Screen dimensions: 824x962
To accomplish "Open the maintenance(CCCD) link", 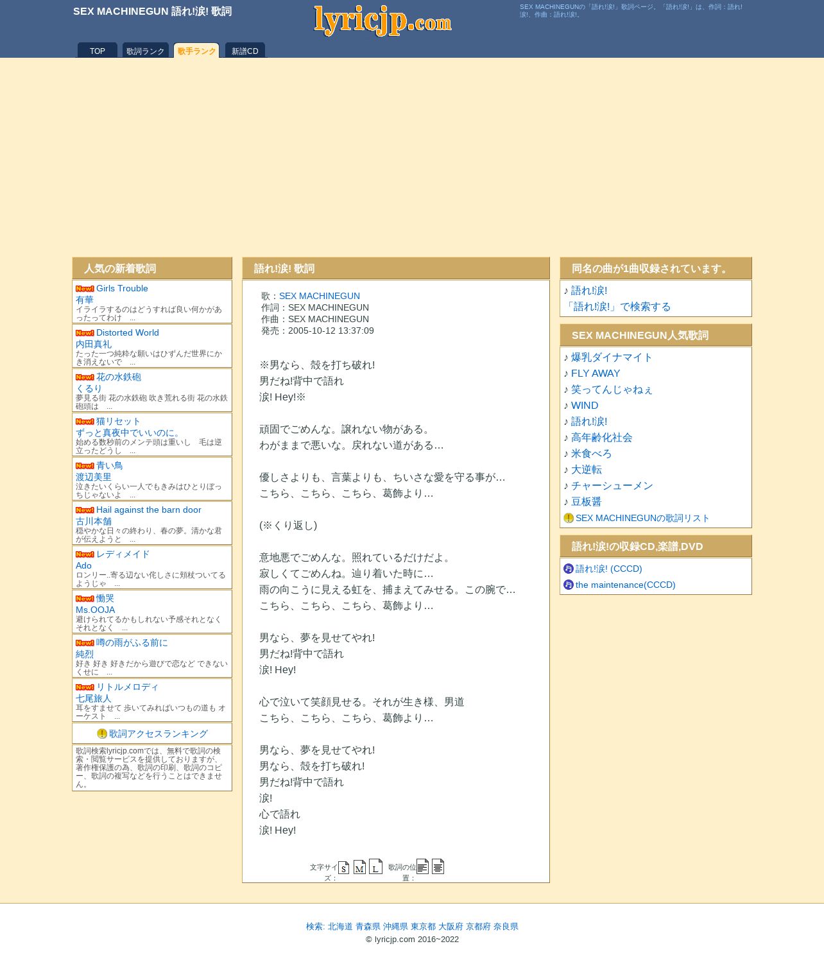I will (x=626, y=585).
